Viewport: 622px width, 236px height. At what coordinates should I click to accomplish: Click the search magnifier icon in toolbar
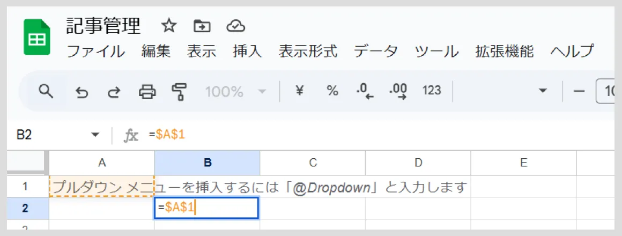(46, 91)
